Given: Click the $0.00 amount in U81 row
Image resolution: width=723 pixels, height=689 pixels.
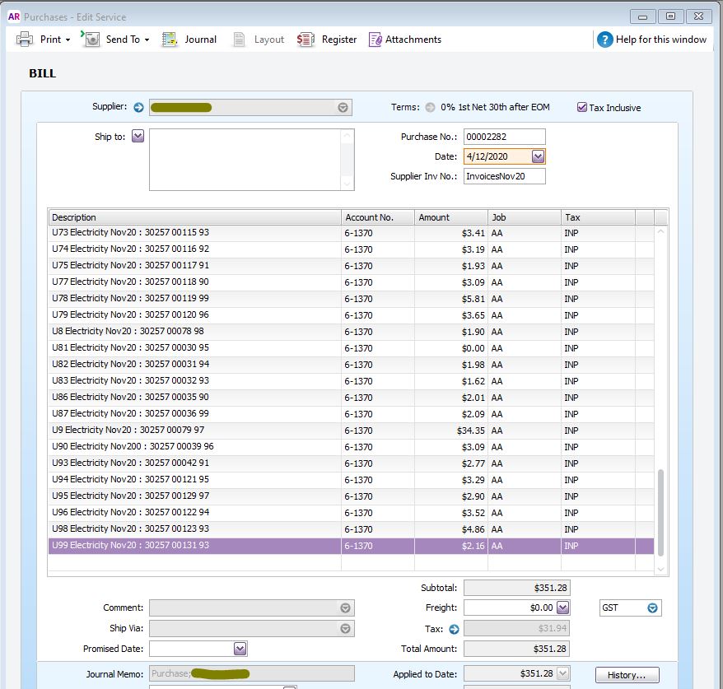Looking at the screenshot, I should click(451, 348).
